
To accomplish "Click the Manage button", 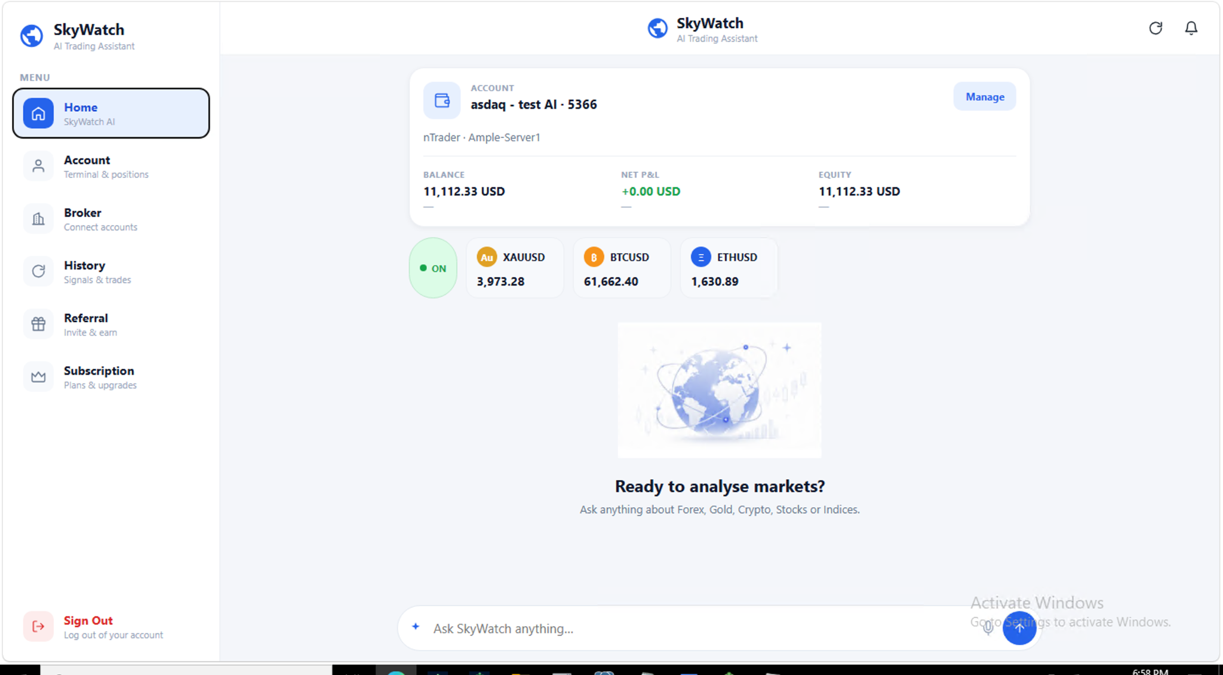I will click(x=985, y=97).
